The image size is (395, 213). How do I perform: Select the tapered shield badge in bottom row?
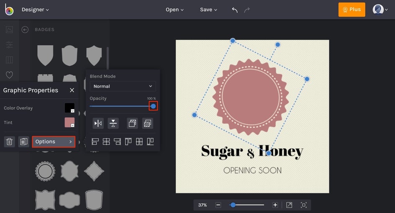point(94,200)
